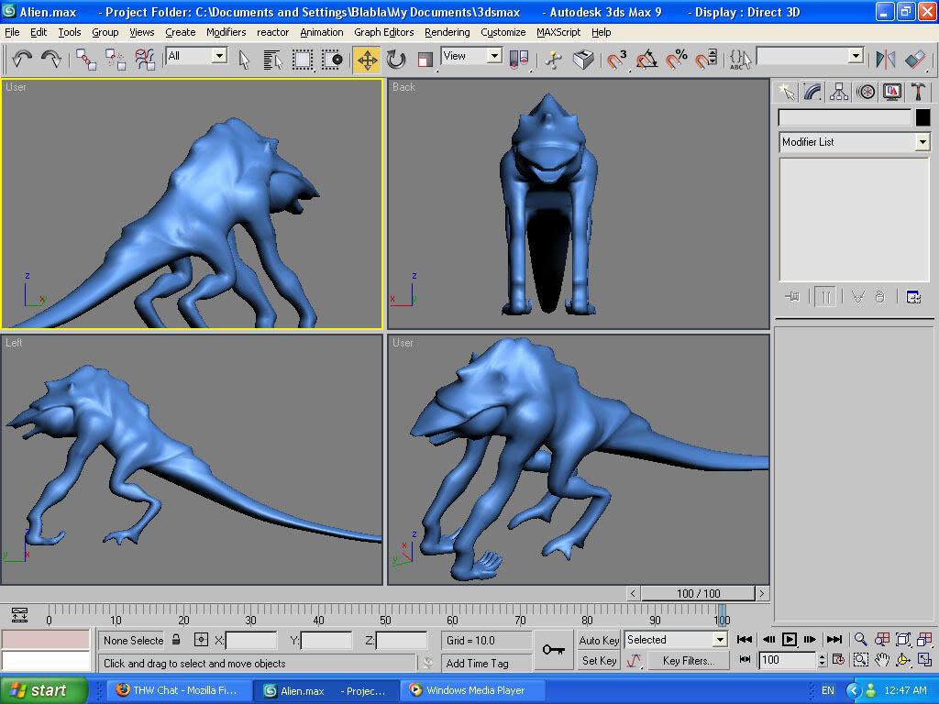939x704 pixels.
Task: Switch to Windows Media Player taskbar button
Action: [x=472, y=690]
